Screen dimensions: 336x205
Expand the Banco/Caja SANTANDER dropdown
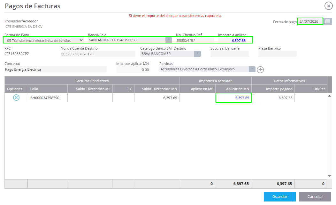click(169, 40)
